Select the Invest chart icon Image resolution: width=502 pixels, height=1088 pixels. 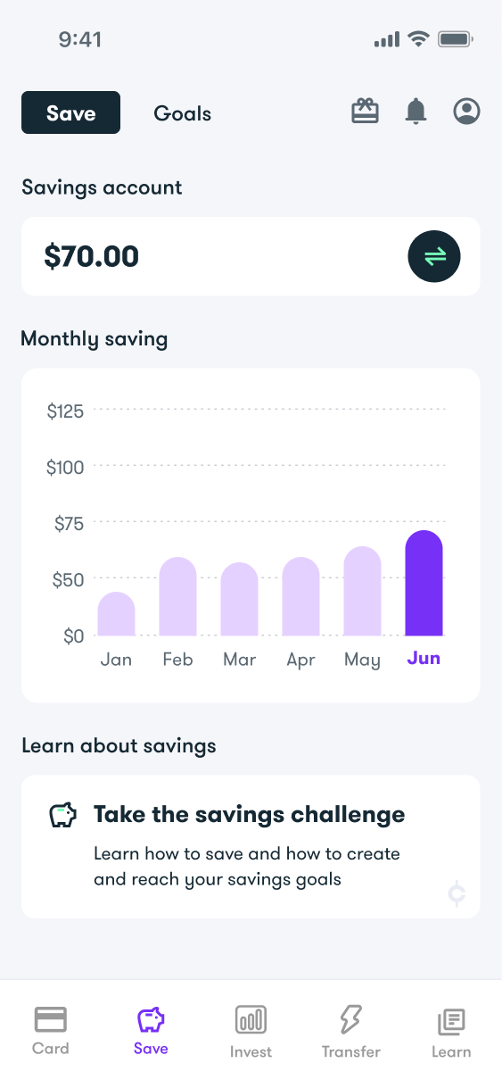tap(251, 1019)
